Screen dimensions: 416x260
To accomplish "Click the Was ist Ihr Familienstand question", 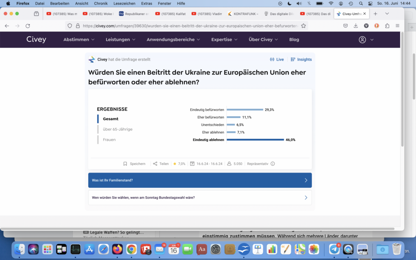I will [x=200, y=180].
